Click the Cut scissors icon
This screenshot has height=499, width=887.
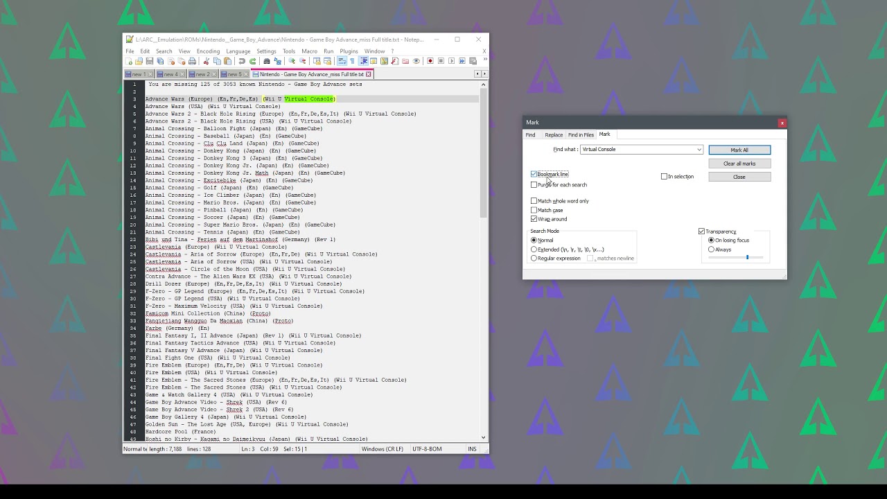pyautogui.click(x=206, y=61)
